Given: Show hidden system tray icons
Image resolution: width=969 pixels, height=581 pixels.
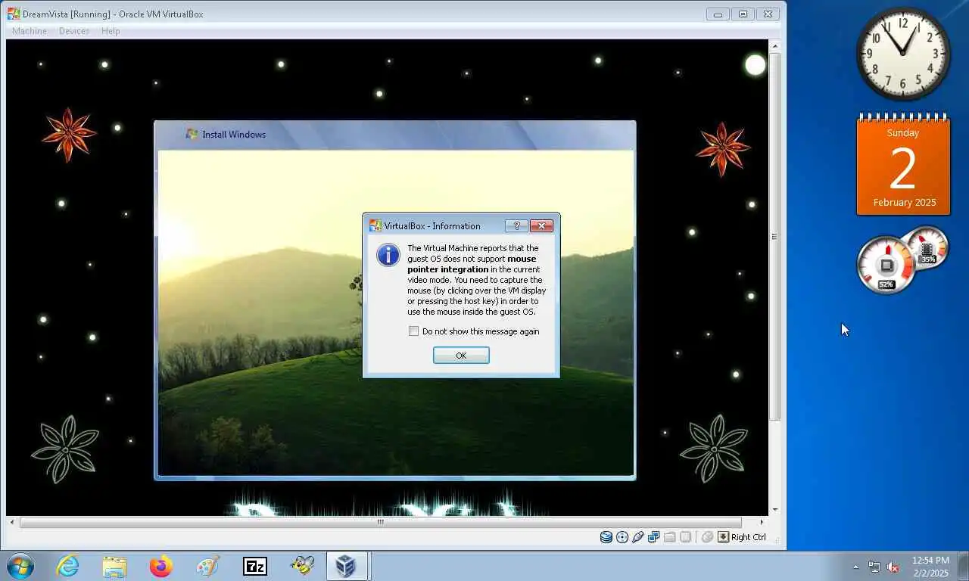Looking at the screenshot, I should click(855, 567).
